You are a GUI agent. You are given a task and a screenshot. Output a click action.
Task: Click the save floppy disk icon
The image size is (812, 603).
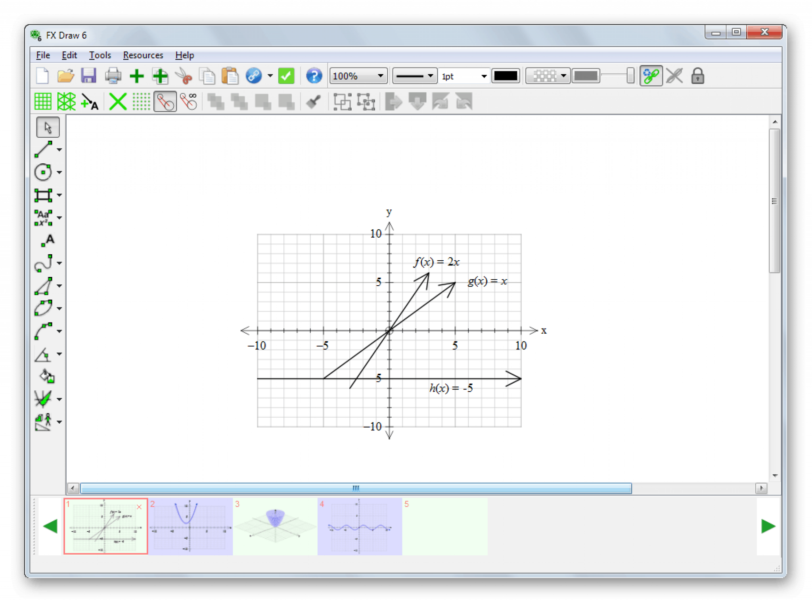click(x=89, y=76)
